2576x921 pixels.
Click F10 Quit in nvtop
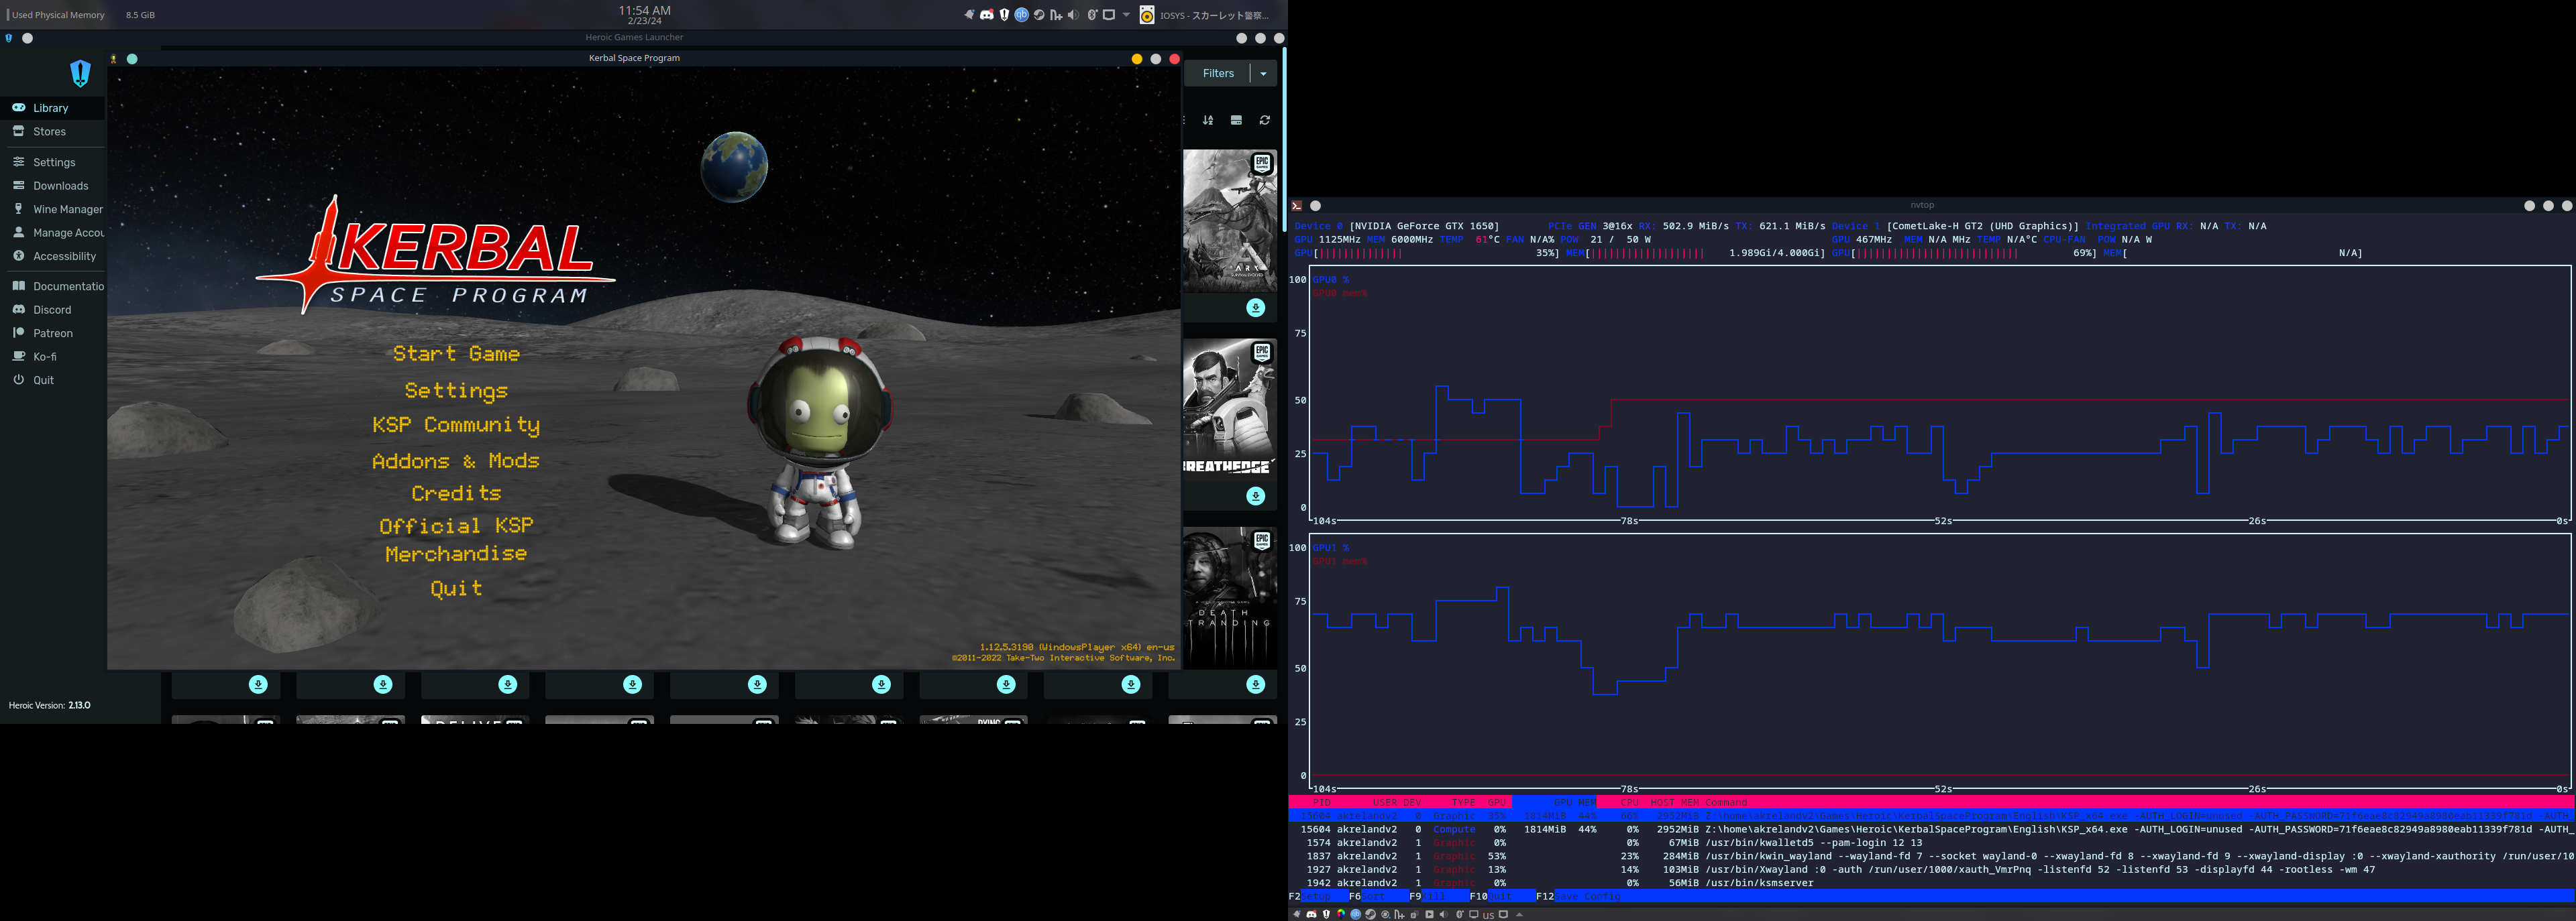(1502, 897)
